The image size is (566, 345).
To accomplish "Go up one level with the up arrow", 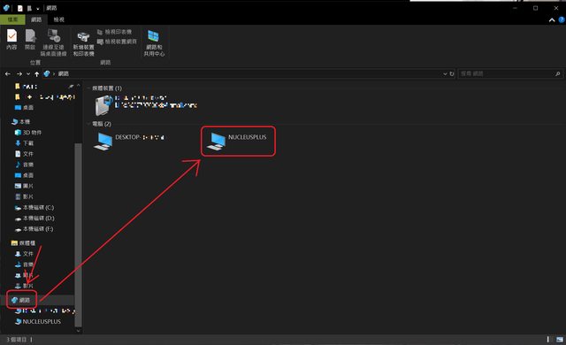I will point(37,73).
